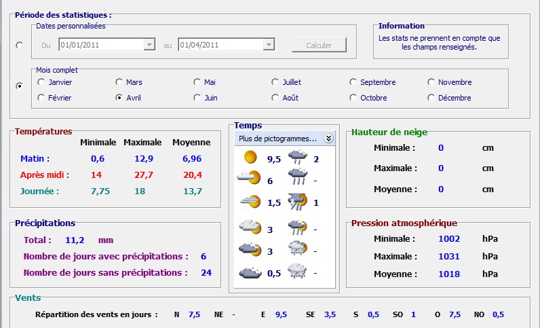540x328 pixels.
Task: Click the SE wind days value 3,5
Action: (330, 314)
